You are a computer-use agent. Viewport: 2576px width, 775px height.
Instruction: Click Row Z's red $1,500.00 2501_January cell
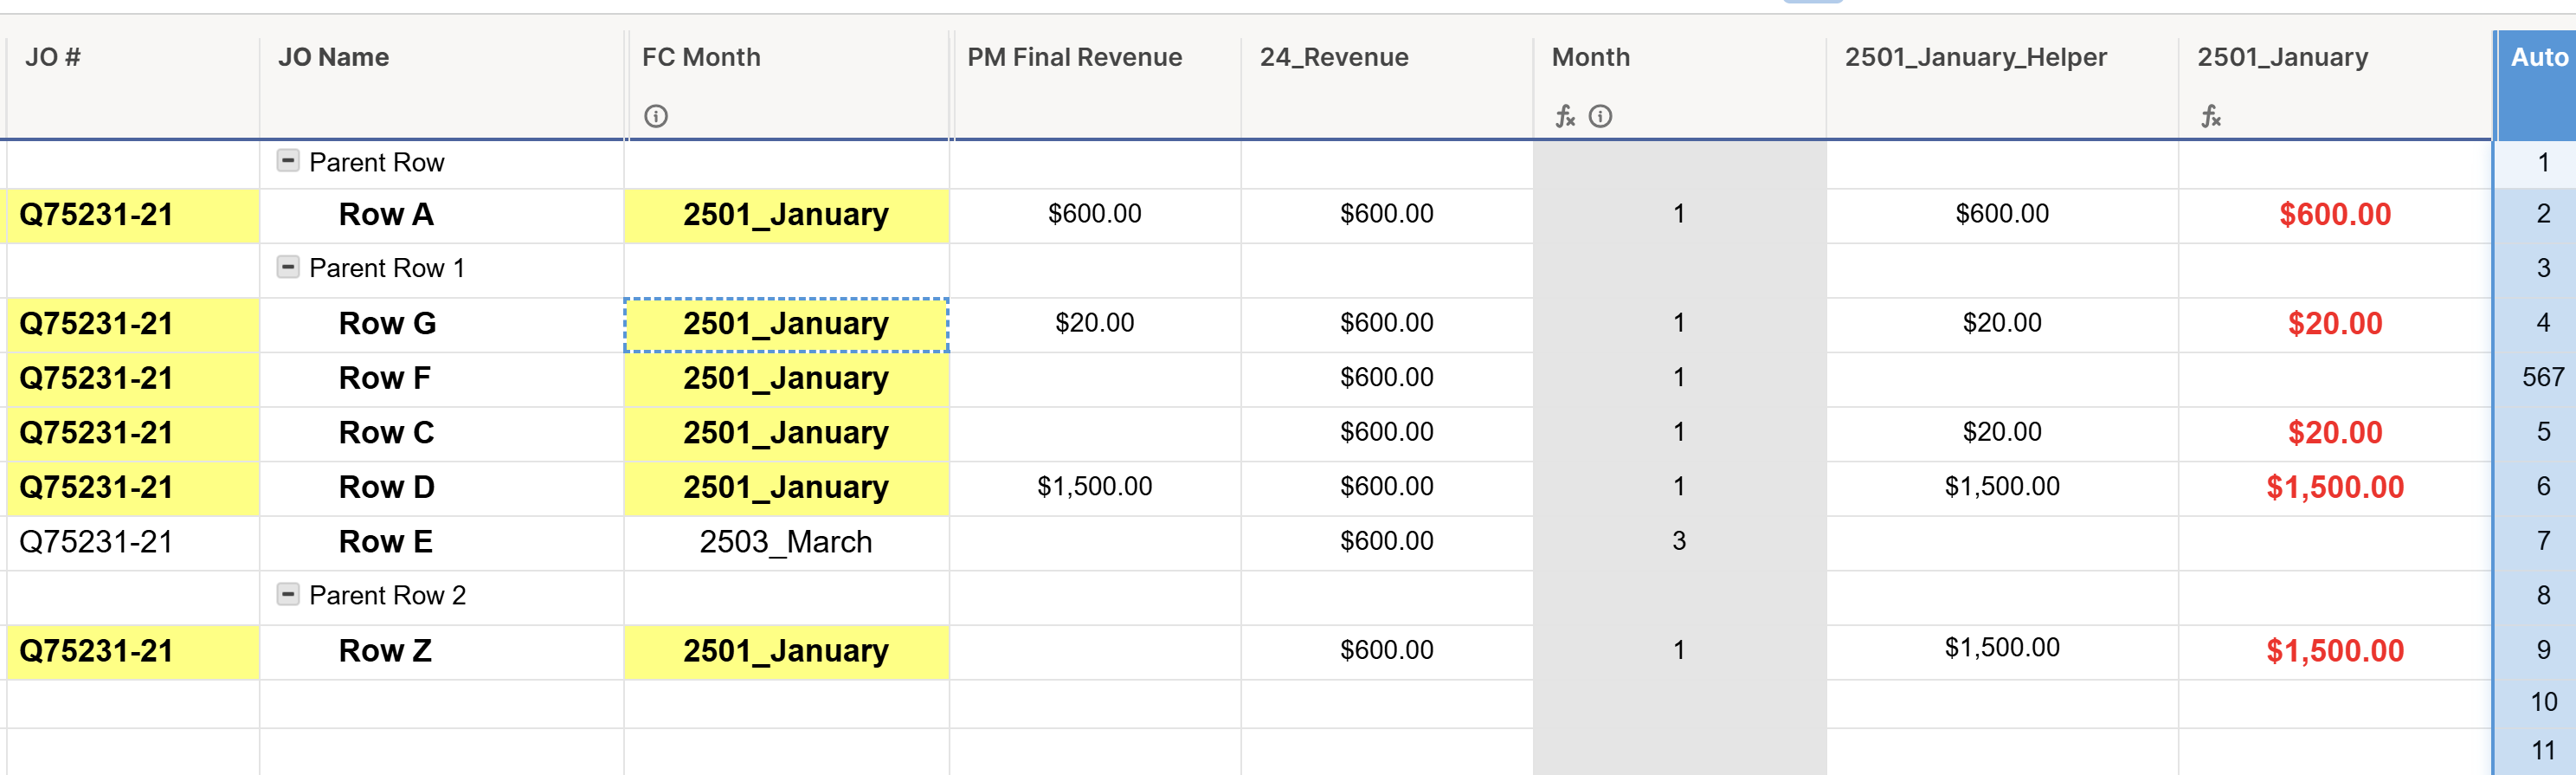pyautogui.click(x=2335, y=651)
